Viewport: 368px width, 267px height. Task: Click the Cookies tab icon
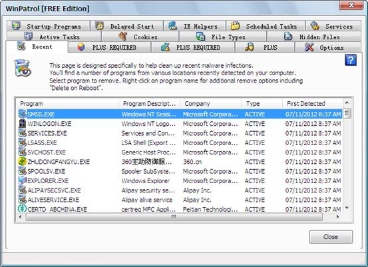[122, 37]
